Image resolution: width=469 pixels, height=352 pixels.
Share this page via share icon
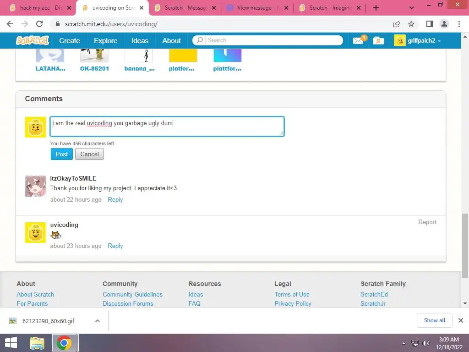pos(397,24)
